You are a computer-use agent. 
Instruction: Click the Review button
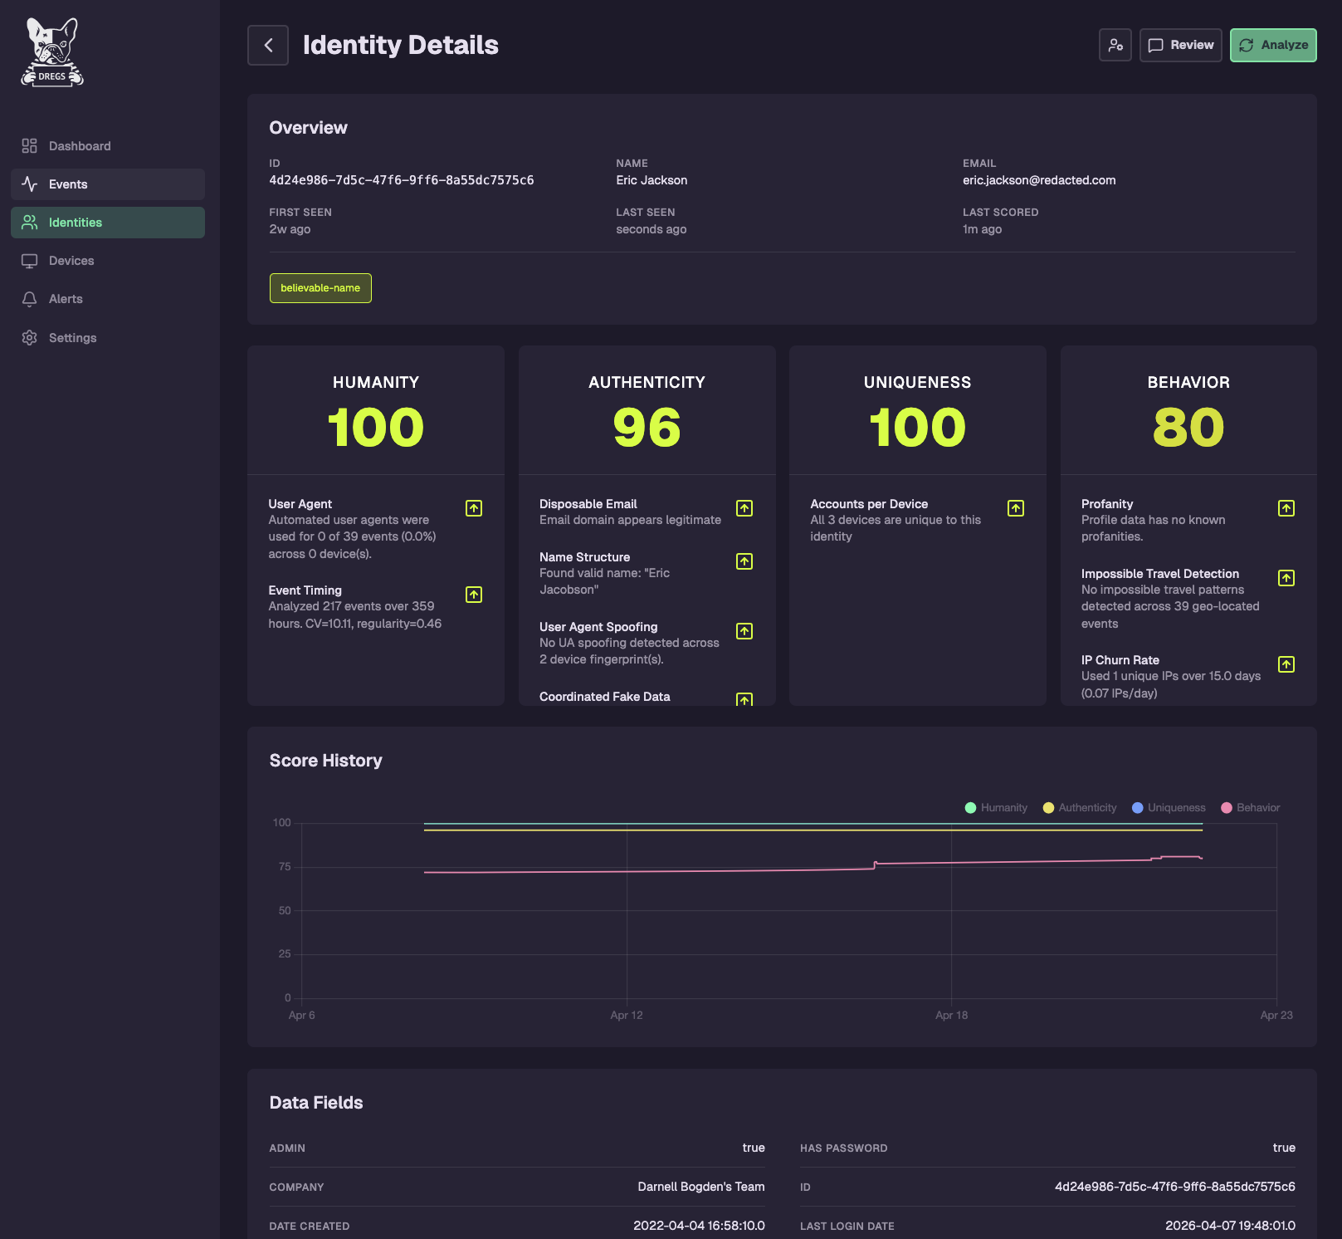(1180, 45)
